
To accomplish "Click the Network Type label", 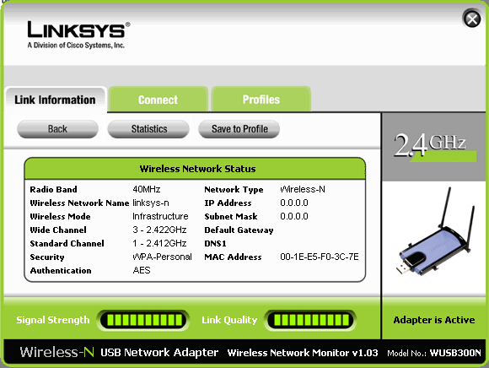I will 234,189.
